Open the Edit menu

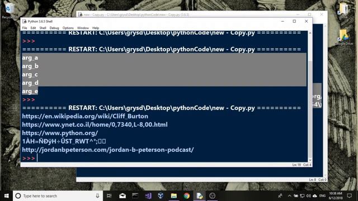click(33, 28)
